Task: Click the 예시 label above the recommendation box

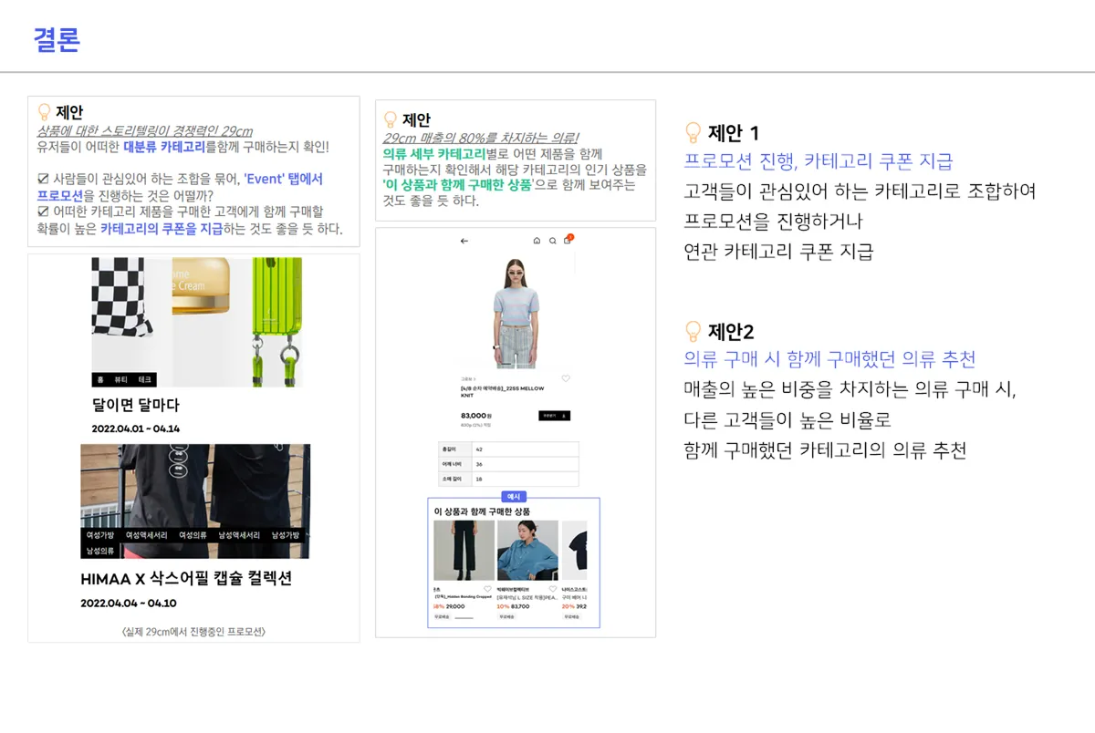Action: pyautogui.click(x=514, y=497)
